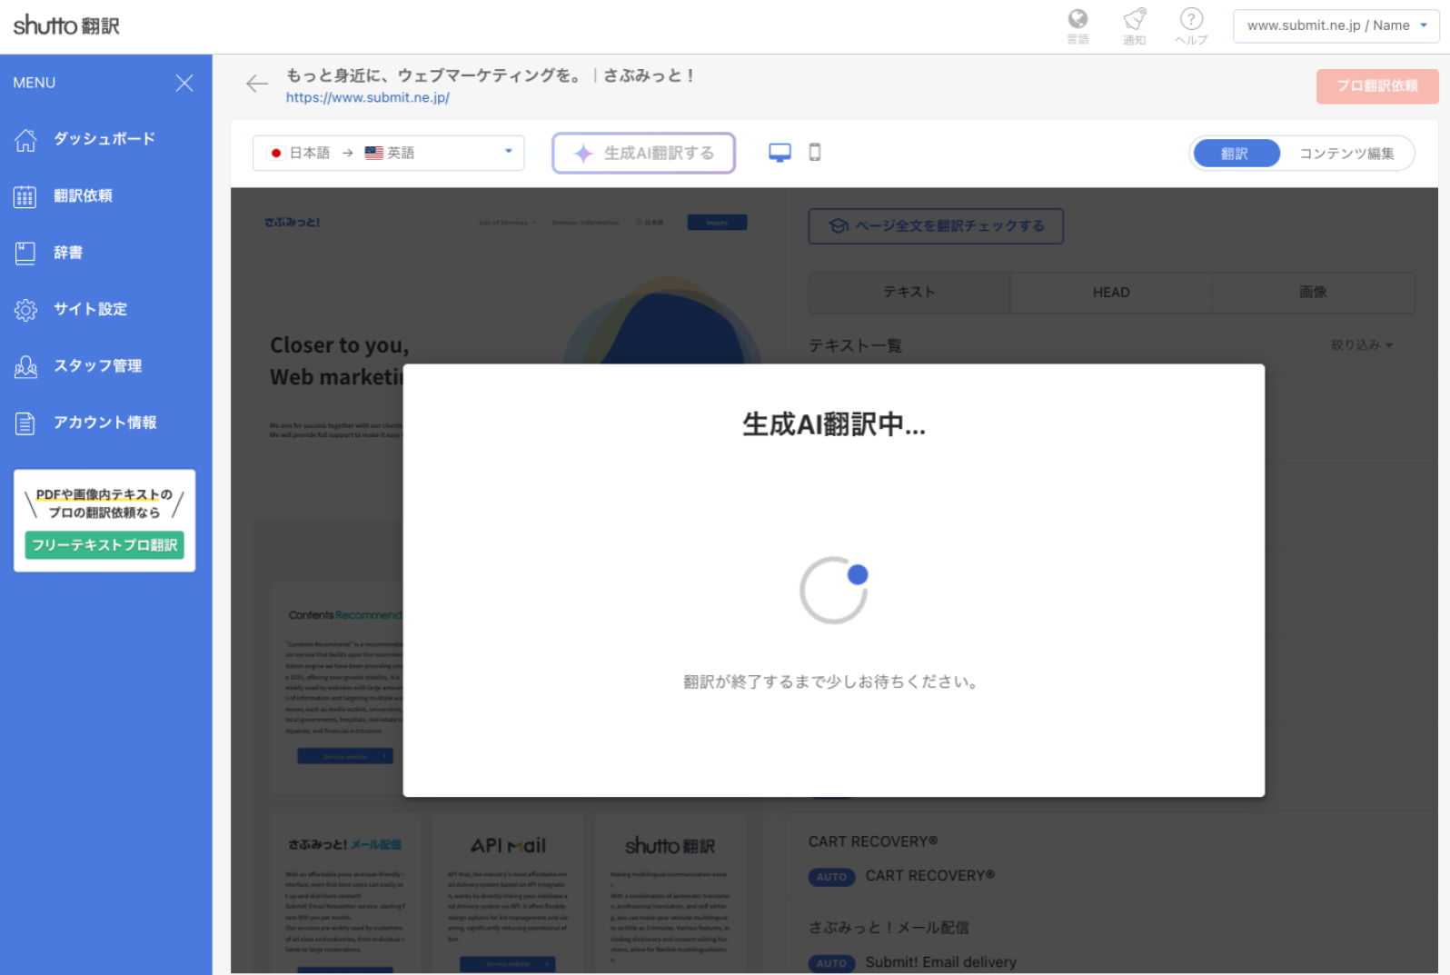Click the プロ翻訳依頼 button

(1377, 86)
